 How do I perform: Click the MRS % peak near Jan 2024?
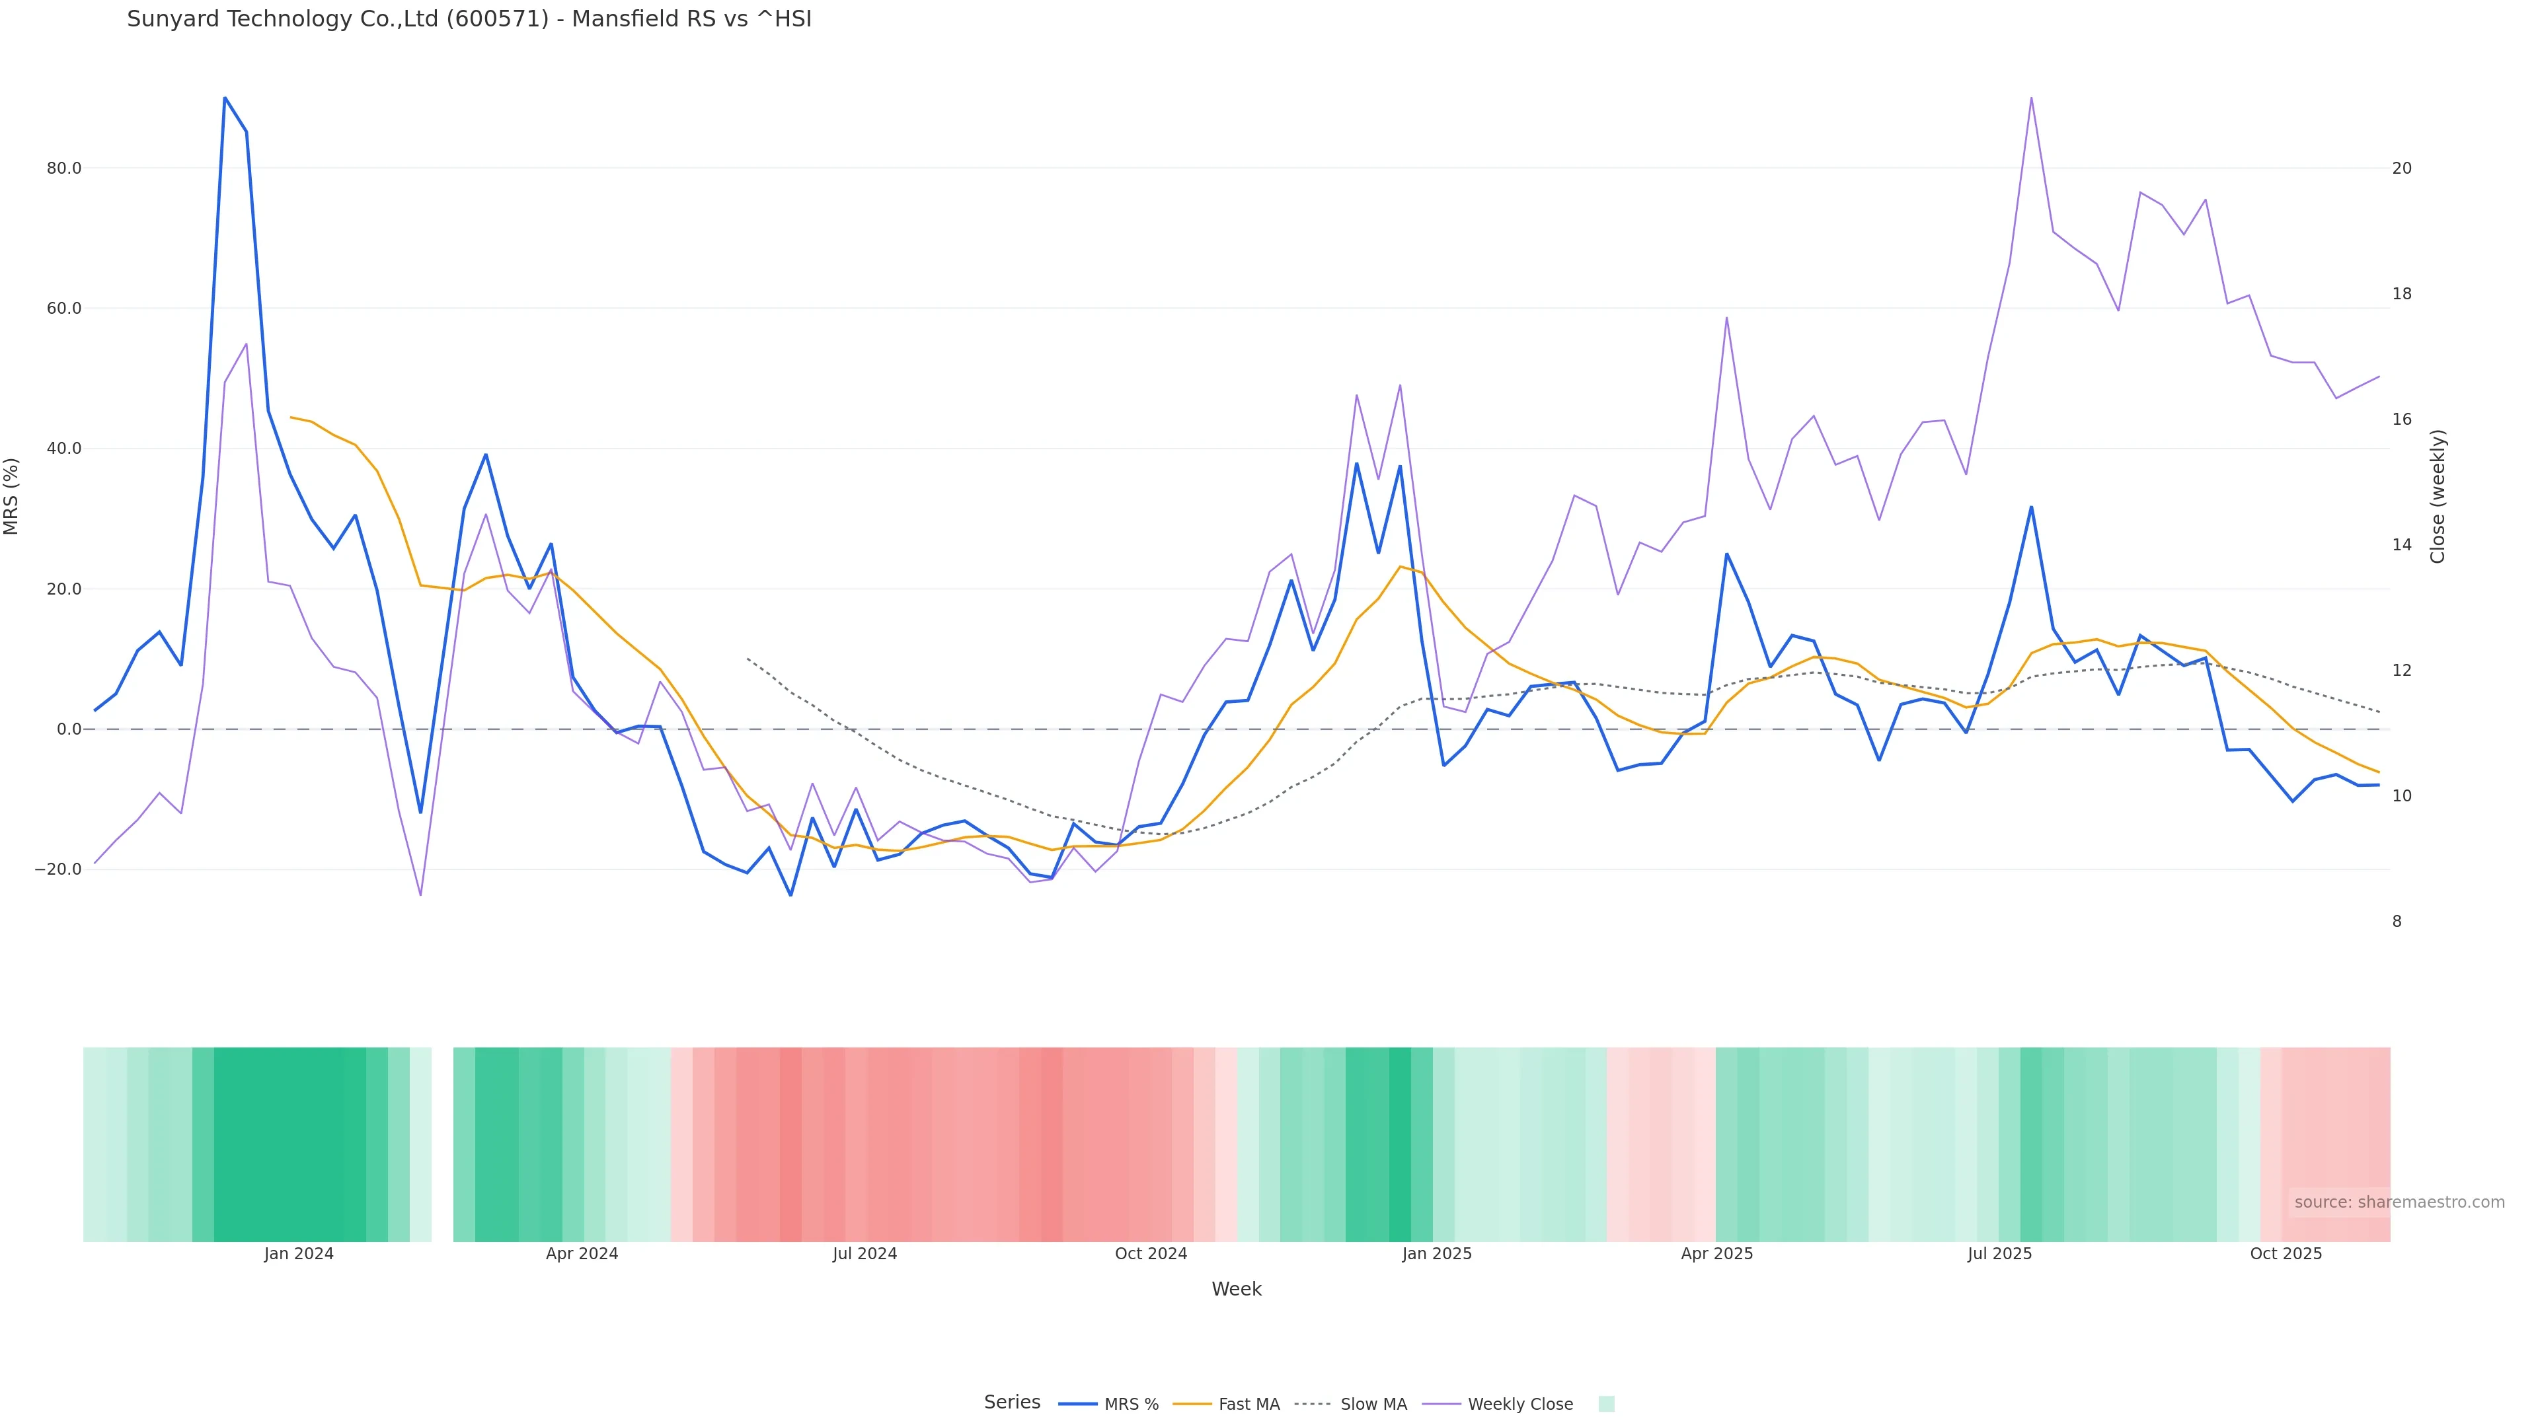point(225,98)
